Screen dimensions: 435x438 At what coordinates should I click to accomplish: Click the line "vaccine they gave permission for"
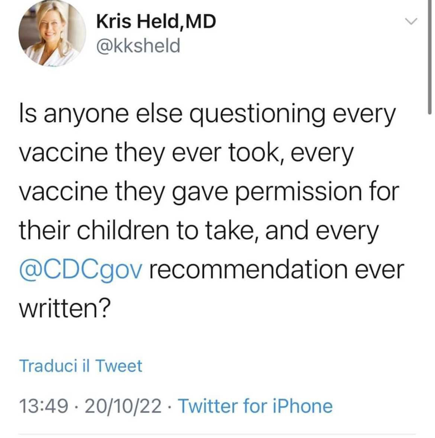click(208, 192)
